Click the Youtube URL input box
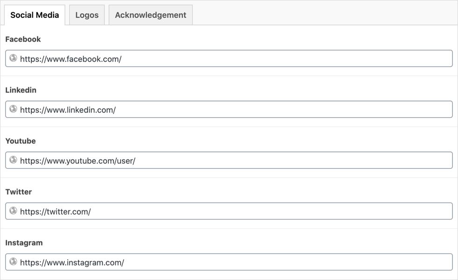Image resolution: width=458 pixels, height=280 pixels. pos(187,160)
